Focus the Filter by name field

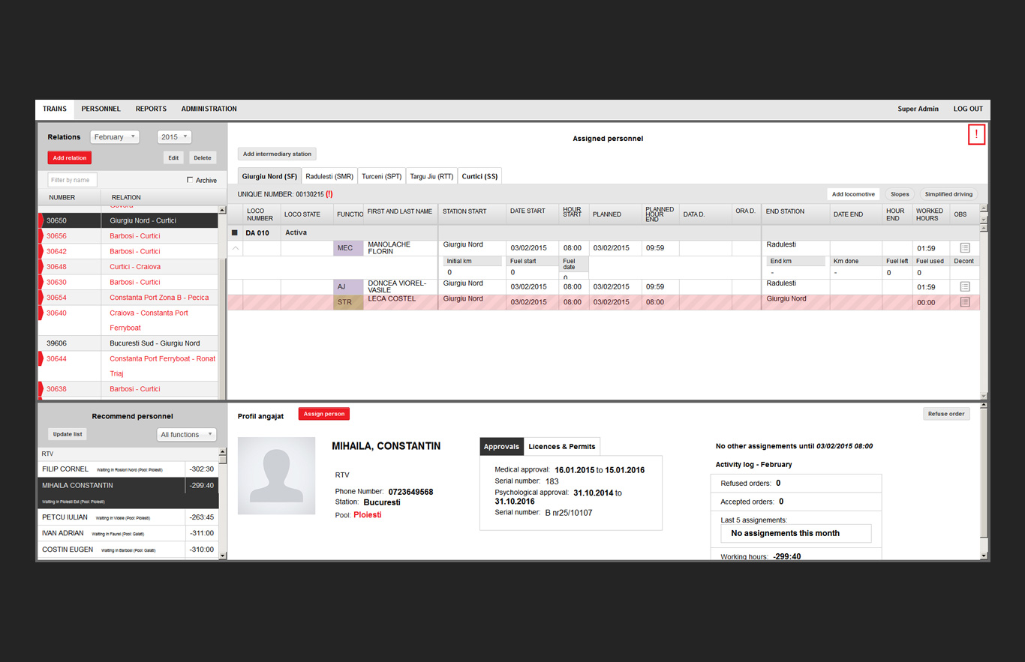(73, 180)
